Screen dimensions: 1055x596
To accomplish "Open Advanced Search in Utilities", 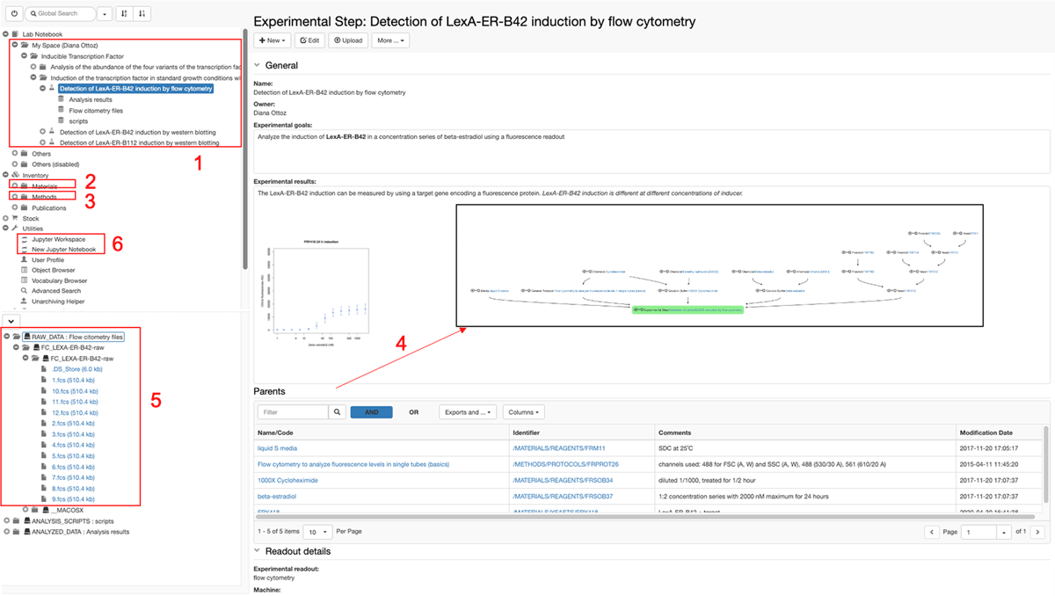I will [x=56, y=291].
